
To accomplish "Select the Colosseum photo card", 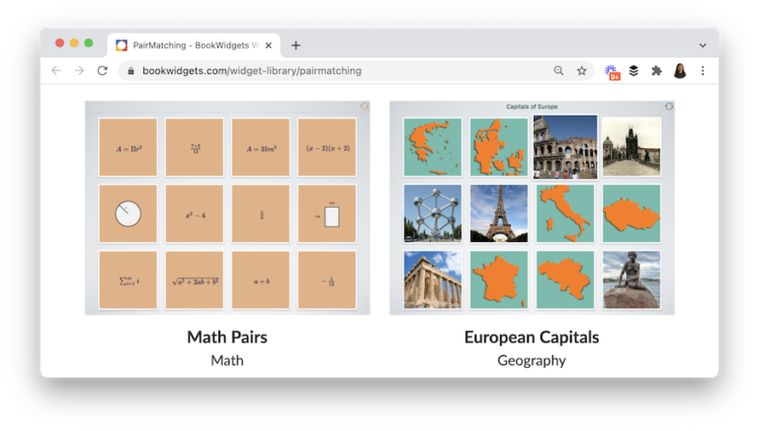I will 565,146.
